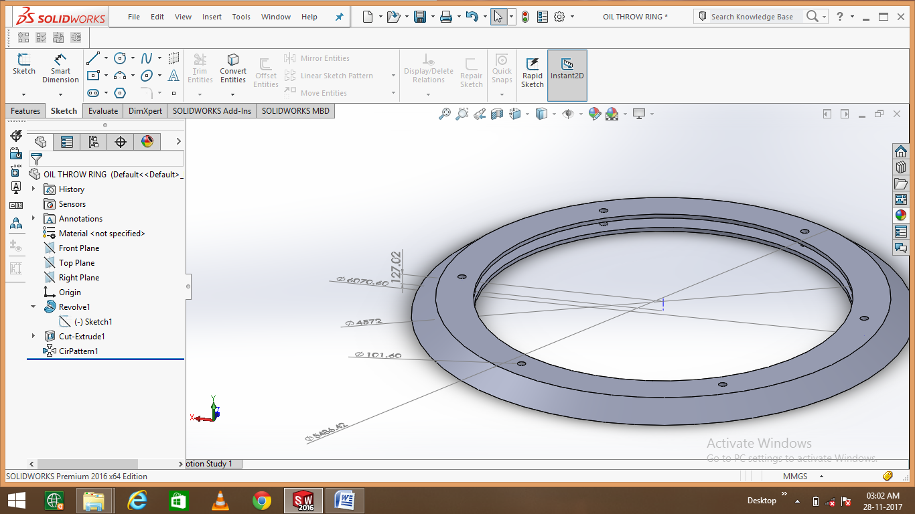Switch to the Features tab
The height and width of the screenshot is (514, 915).
25,110
